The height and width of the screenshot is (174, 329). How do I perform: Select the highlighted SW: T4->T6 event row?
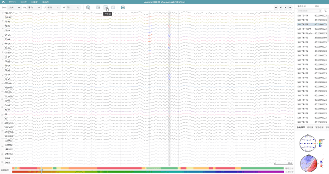312,24
